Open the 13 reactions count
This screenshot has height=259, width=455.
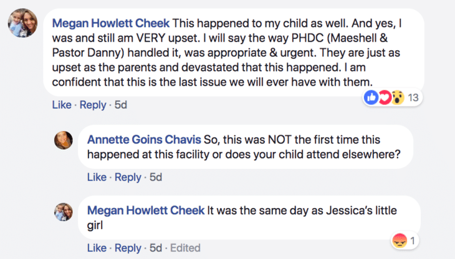412,98
